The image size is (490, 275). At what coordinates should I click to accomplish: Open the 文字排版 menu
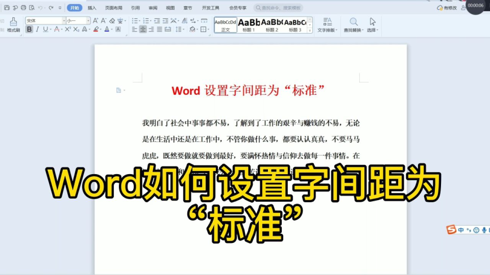tap(327, 25)
